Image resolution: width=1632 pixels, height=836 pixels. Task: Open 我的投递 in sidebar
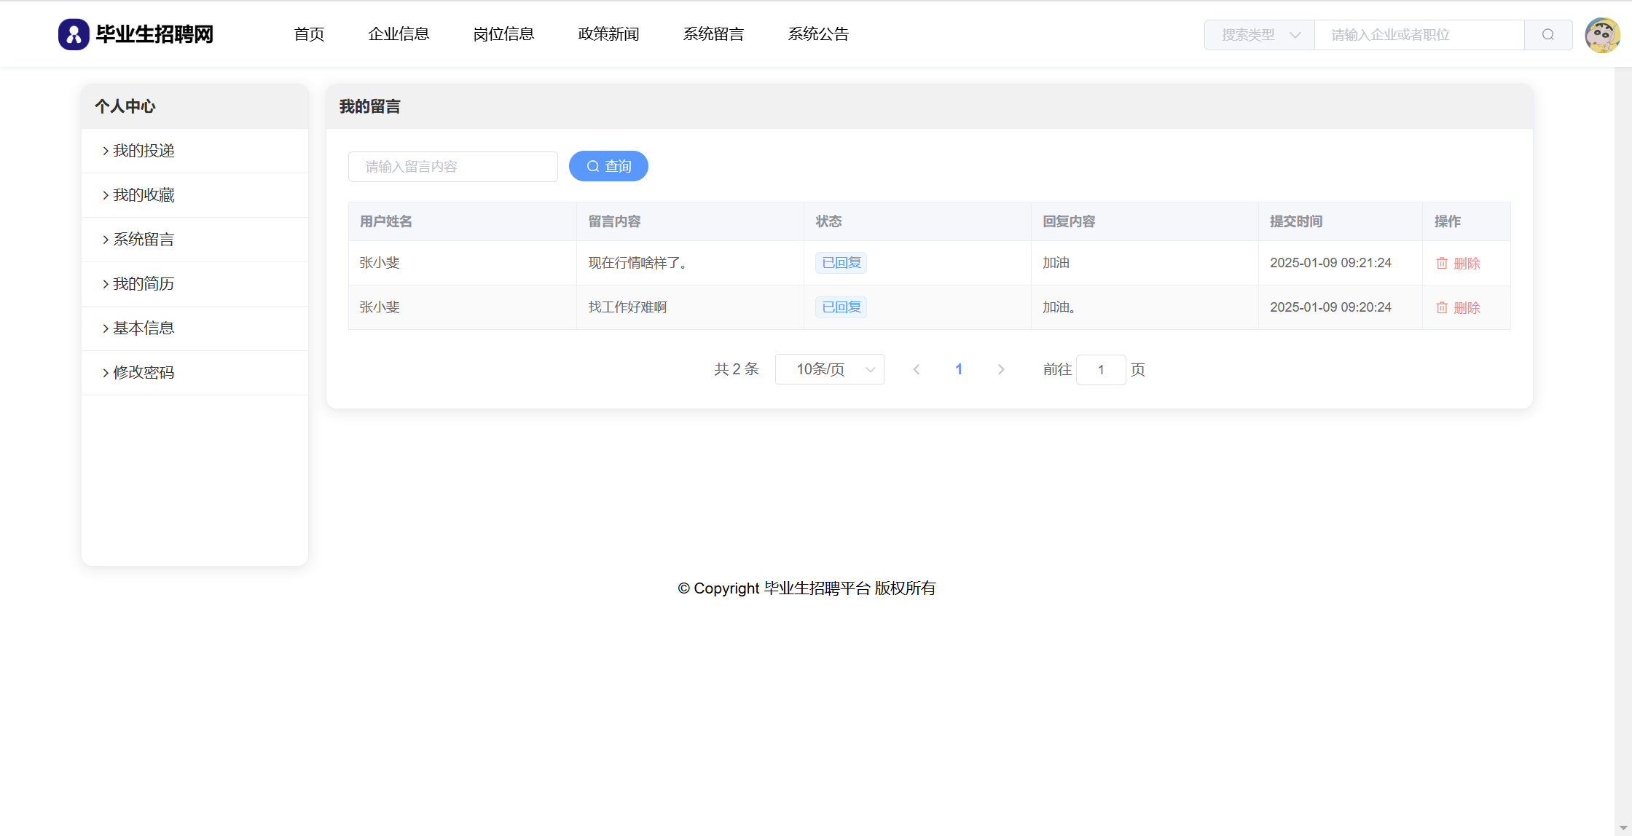144,151
